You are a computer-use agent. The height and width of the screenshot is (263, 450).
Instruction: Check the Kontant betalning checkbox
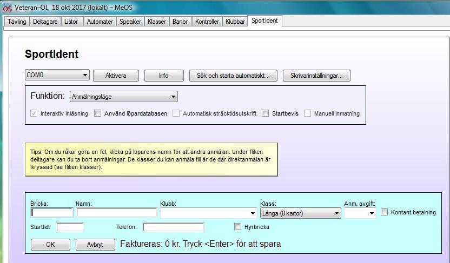pyautogui.click(x=384, y=212)
